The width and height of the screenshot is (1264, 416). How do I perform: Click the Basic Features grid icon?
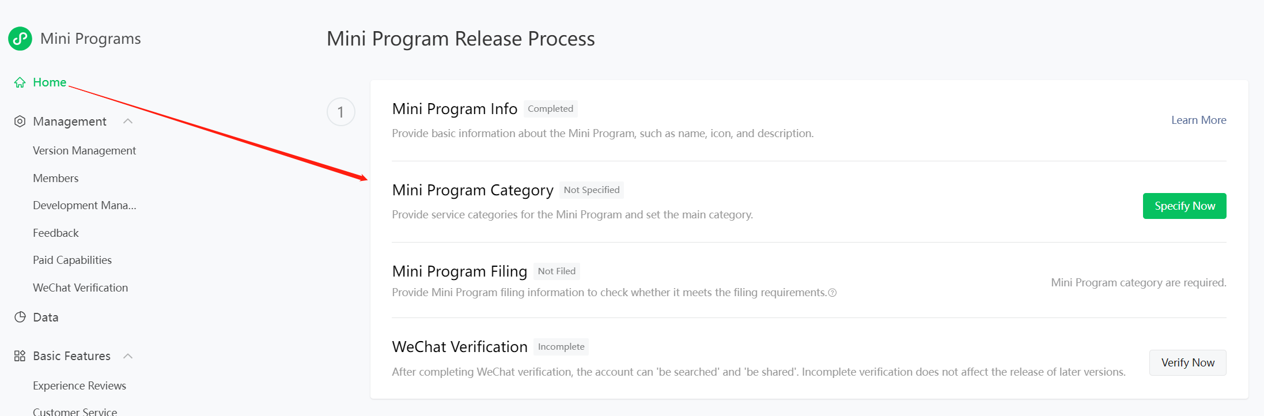[x=20, y=356]
